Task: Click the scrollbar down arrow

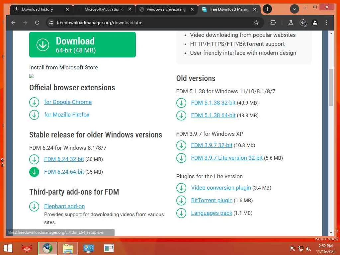Action: point(331,233)
